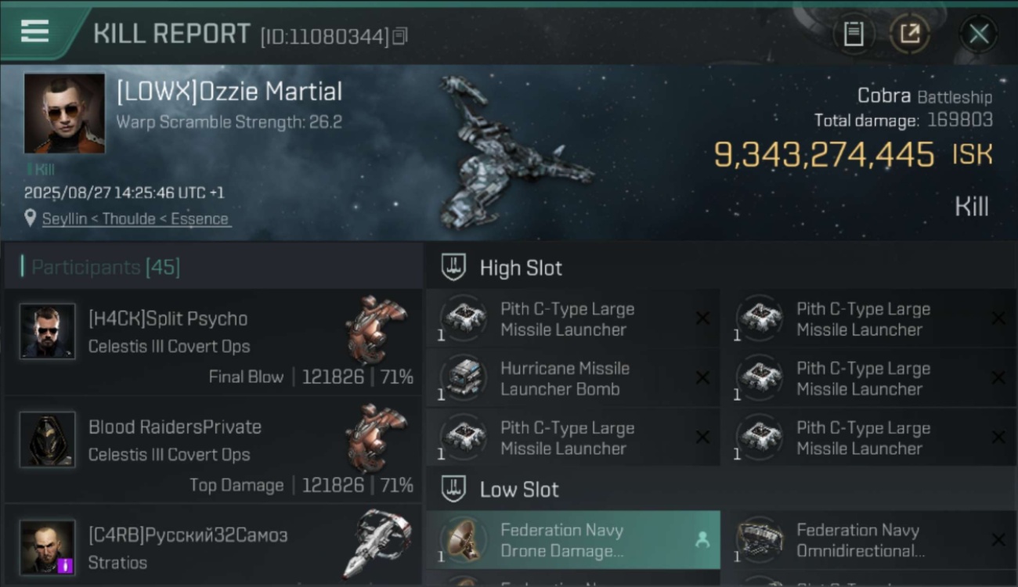Open Ozzie Martial's pilot portrait

(x=64, y=113)
